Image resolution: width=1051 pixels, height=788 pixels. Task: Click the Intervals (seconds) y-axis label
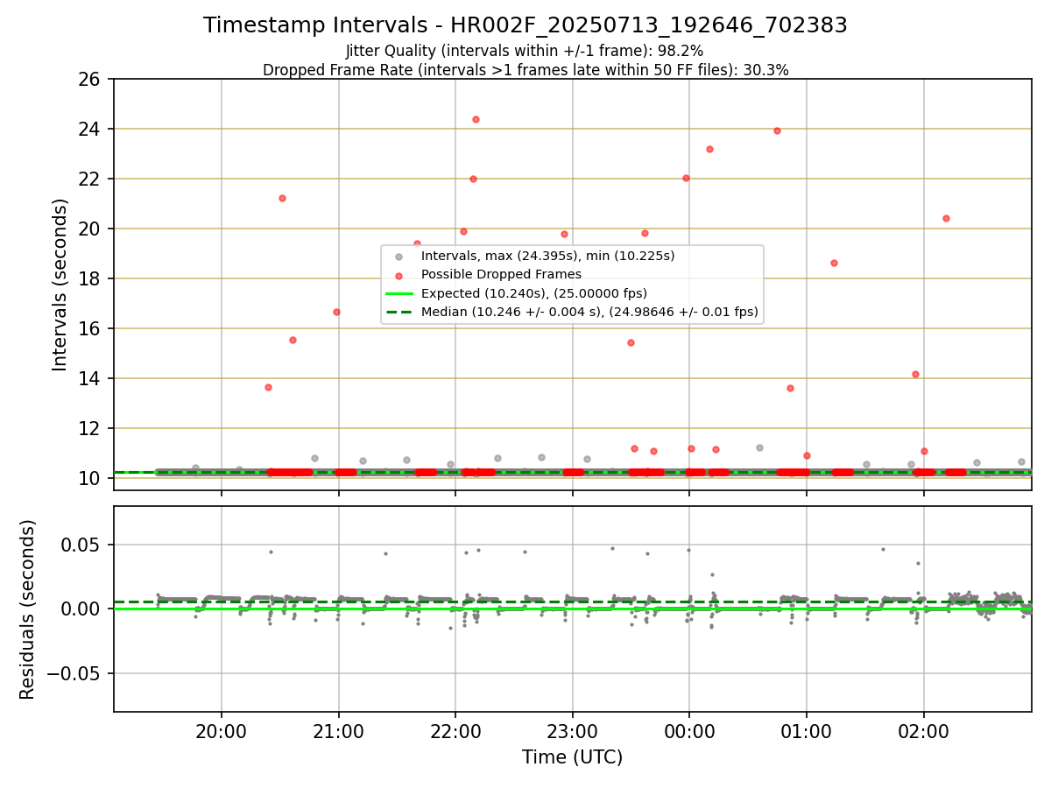pos(60,284)
